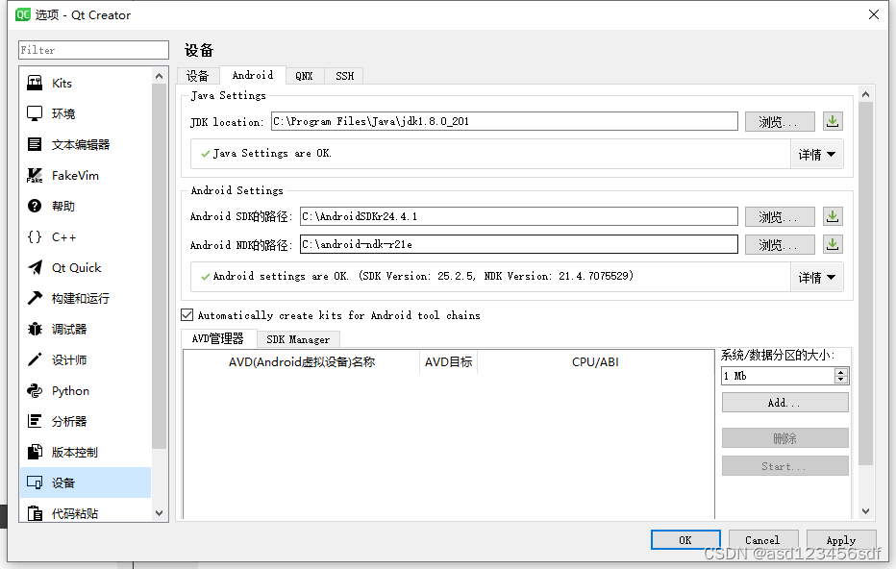Click Android SDK path field
This screenshot has height=569, width=896.
tap(519, 216)
